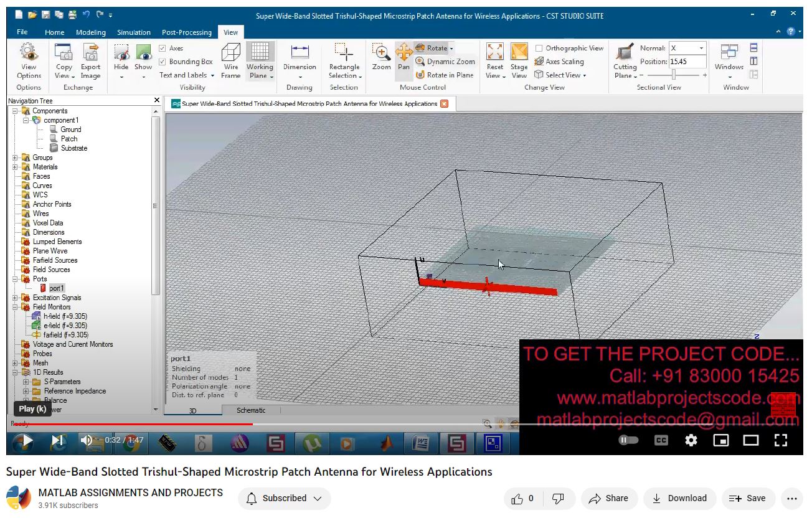Switch to the Home ribbon tab
Image resolution: width=812 pixels, height=518 pixels.
pyautogui.click(x=54, y=32)
